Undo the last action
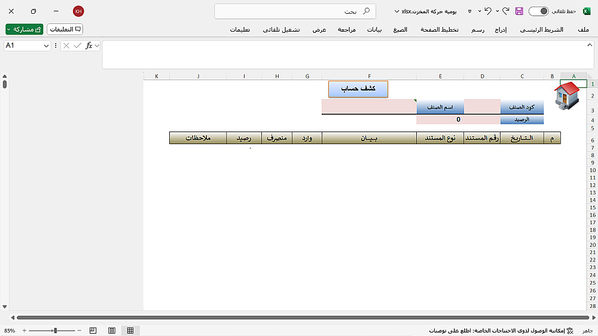Image resolution: width=598 pixels, height=336 pixels. [x=488, y=11]
